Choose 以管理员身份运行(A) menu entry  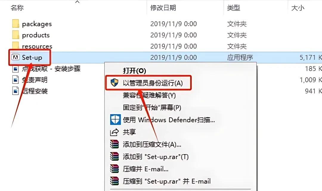[x=153, y=83]
